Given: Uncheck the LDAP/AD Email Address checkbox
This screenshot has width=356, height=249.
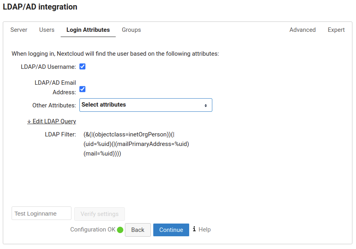Looking at the screenshot, I should point(83,89).
